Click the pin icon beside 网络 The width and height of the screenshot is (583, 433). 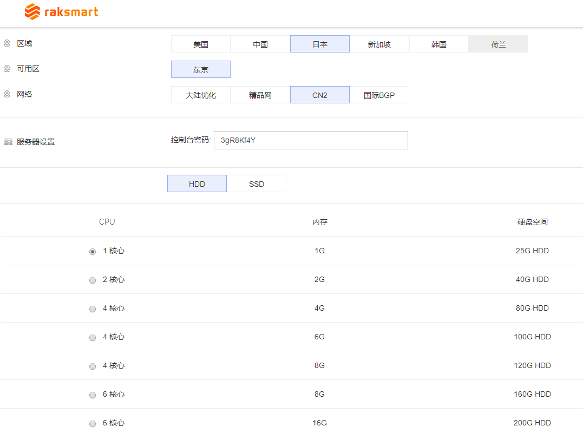pyautogui.click(x=7, y=94)
